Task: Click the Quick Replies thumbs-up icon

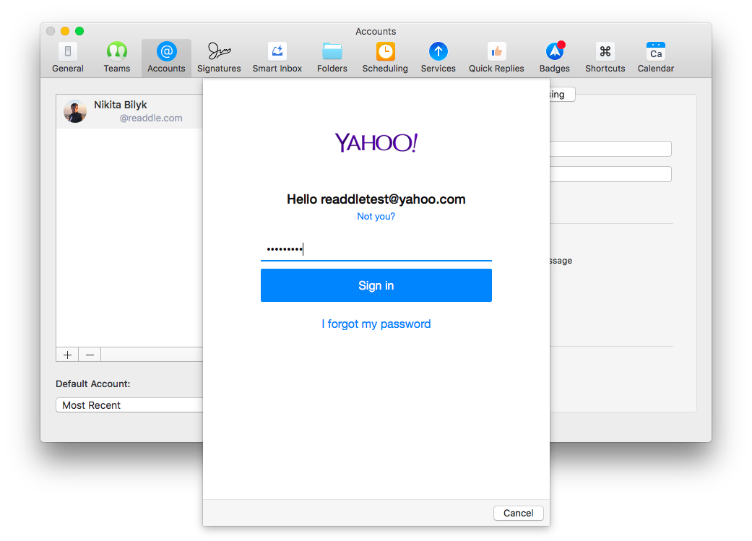Action: point(496,56)
